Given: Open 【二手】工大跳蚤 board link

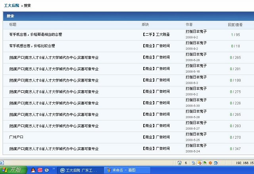Looking at the screenshot, I should pos(156,34).
